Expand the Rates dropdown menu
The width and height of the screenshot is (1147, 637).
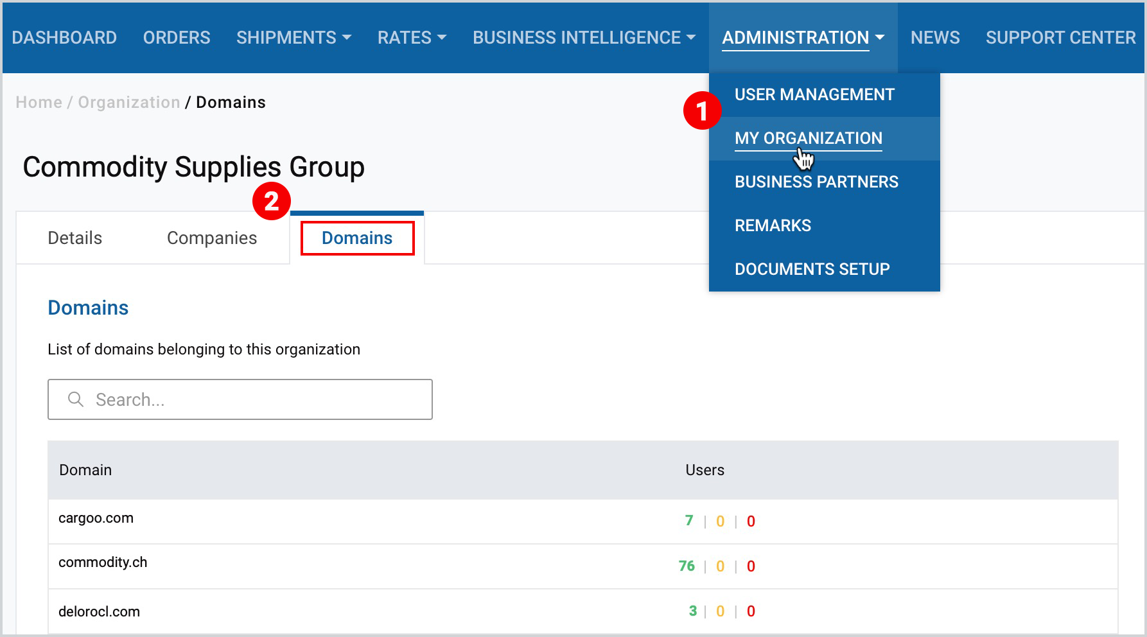412,38
